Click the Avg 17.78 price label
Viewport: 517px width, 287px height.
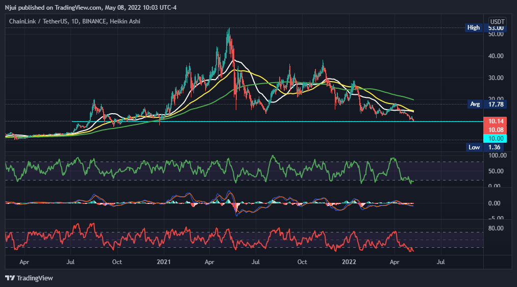pyautogui.click(x=475, y=104)
